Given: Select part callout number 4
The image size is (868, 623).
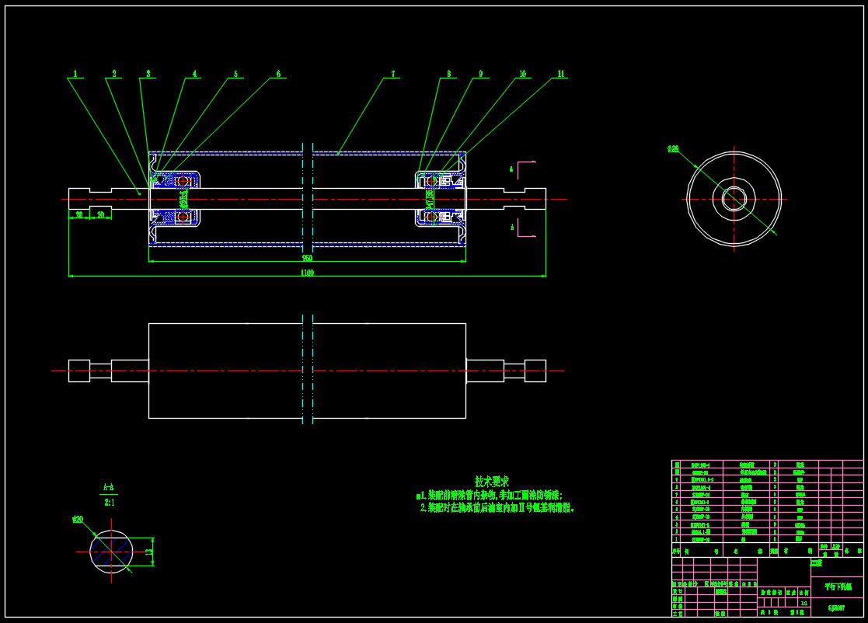Looking at the screenshot, I should [194, 75].
